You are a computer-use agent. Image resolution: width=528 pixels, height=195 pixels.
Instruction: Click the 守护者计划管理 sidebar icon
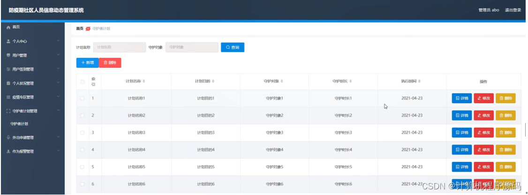point(8,111)
